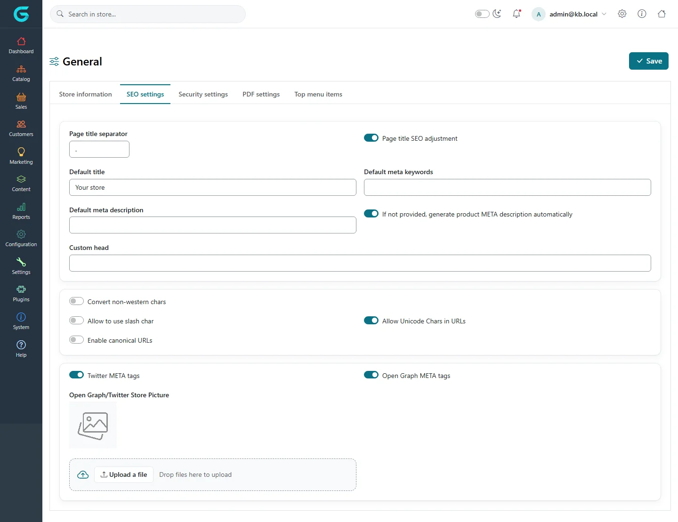678x522 pixels.
Task: Enable Allow to use slash char
Action: 76,321
